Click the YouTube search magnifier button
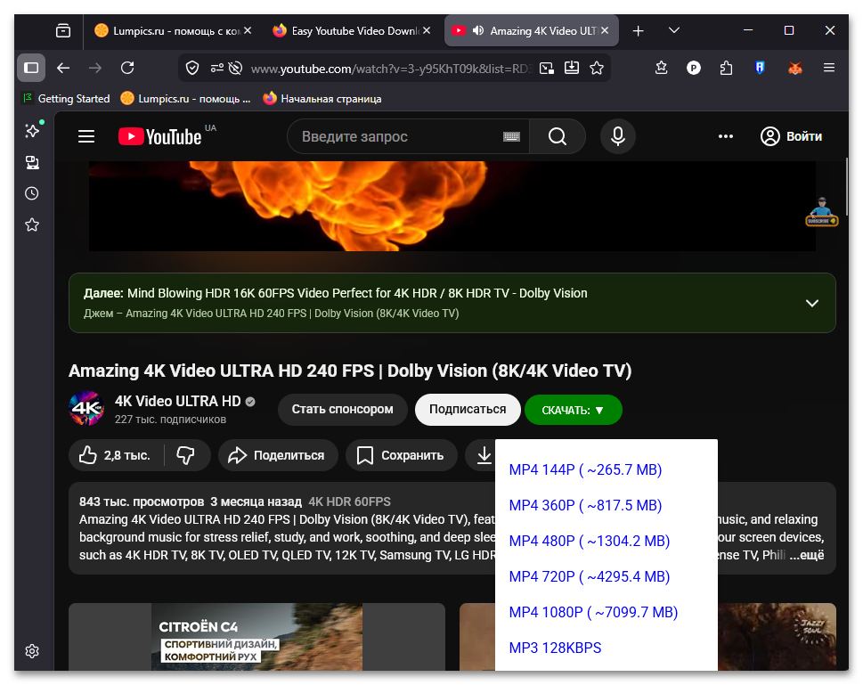The width and height of the screenshot is (863, 685). [557, 136]
